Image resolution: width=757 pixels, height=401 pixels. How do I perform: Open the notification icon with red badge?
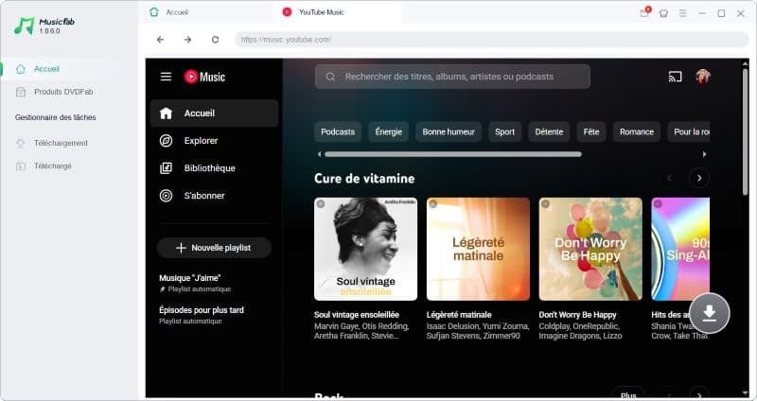(644, 12)
